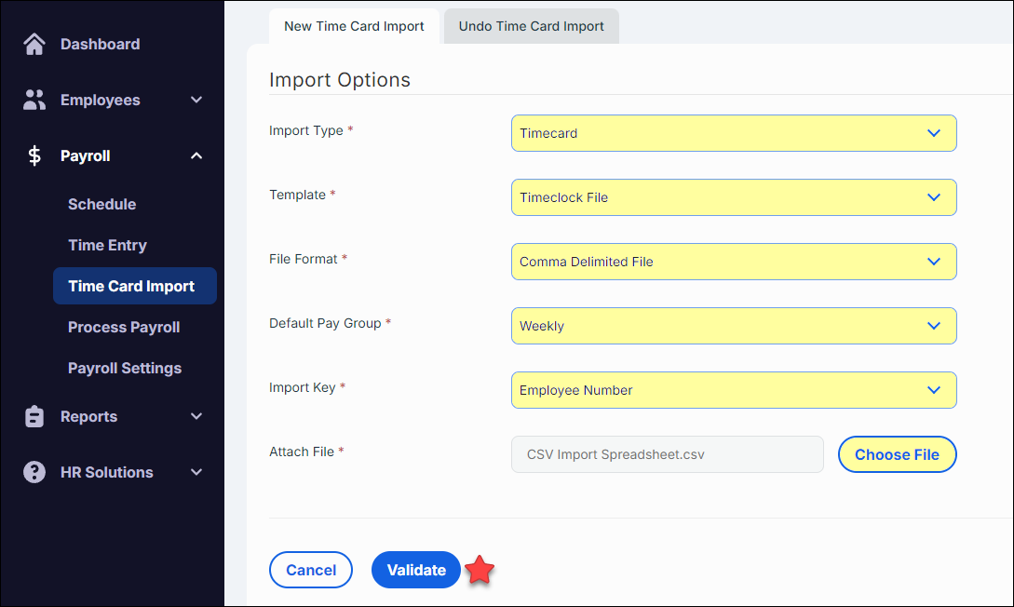
Task: Open the Template dropdown showing Timeclock File
Action: (x=733, y=197)
